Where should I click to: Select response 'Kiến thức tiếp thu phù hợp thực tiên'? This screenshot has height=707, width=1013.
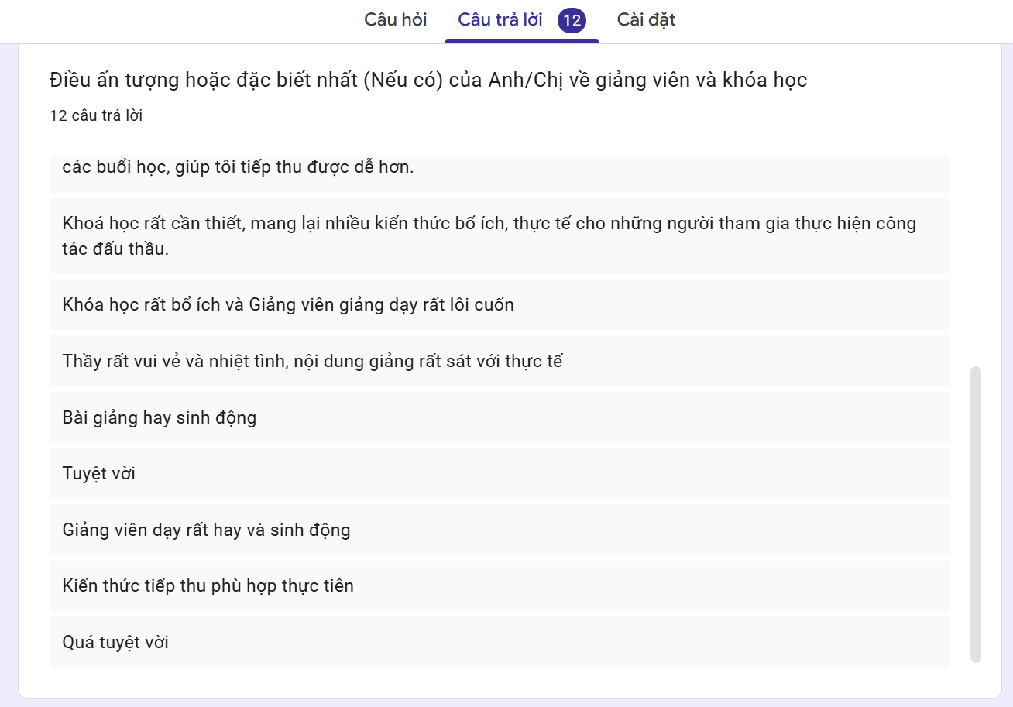[500, 585]
